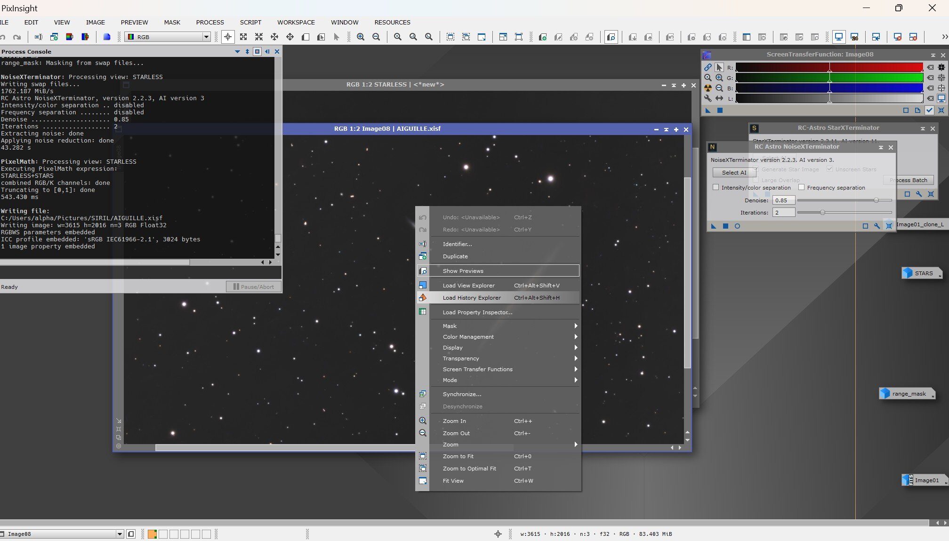Toggle STF track view checkmark
The width and height of the screenshot is (949, 541).
(x=929, y=110)
